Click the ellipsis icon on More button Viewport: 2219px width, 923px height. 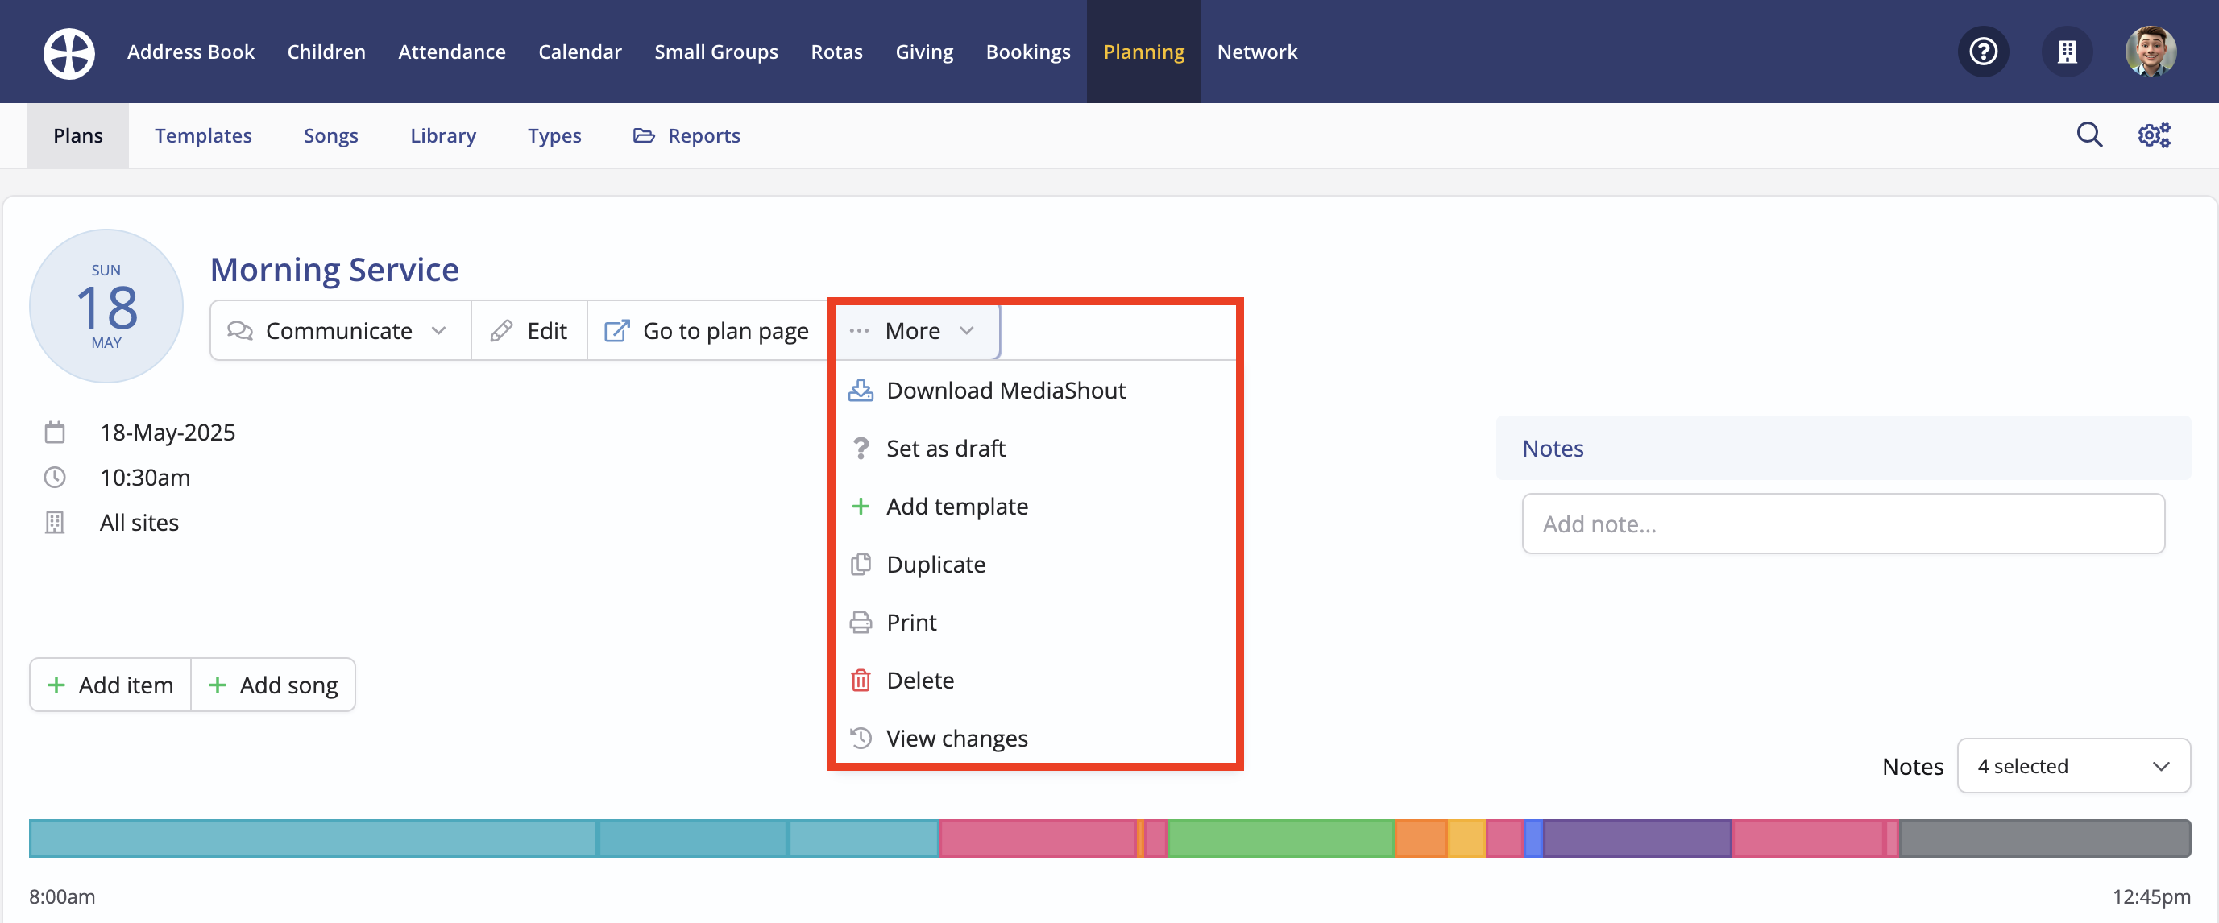pyautogui.click(x=859, y=331)
